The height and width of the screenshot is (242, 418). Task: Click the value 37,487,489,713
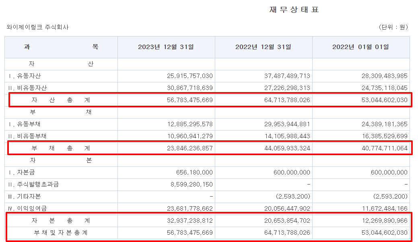click(287, 76)
